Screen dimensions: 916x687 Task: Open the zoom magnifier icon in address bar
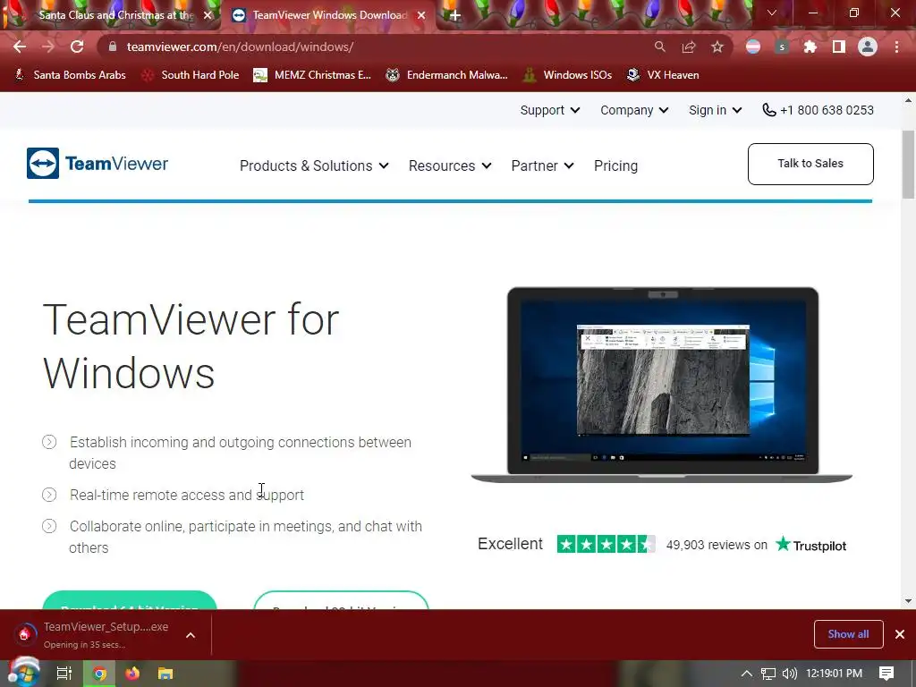coord(659,47)
